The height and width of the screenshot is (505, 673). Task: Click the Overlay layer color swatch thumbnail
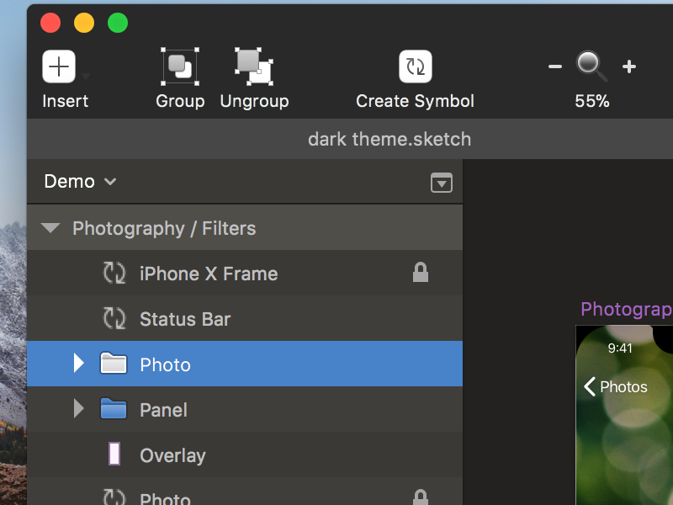pyautogui.click(x=114, y=454)
